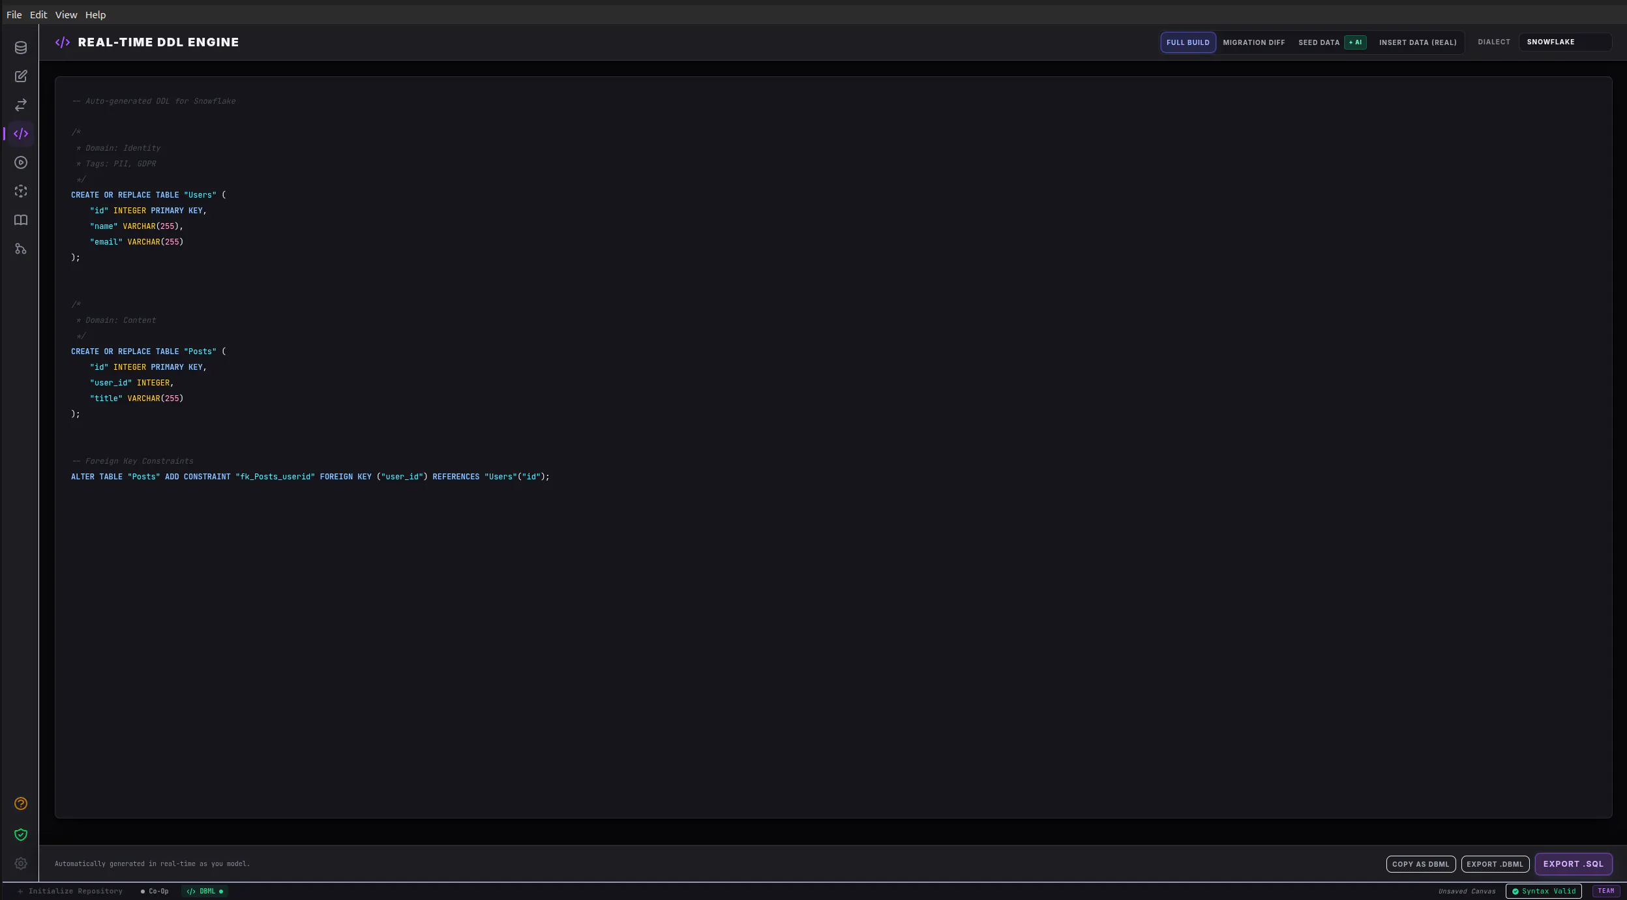This screenshot has height=900, width=1627.
Task: Toggle Co-Op mode in status bar
Action: tap(155, 891)
